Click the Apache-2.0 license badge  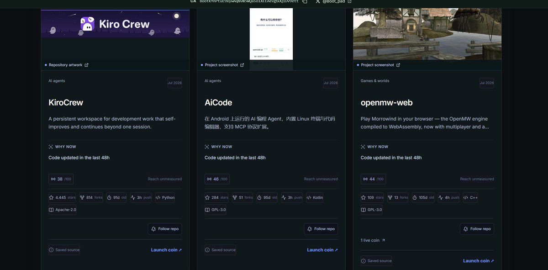pyautogui.click(x=63, y=210)
